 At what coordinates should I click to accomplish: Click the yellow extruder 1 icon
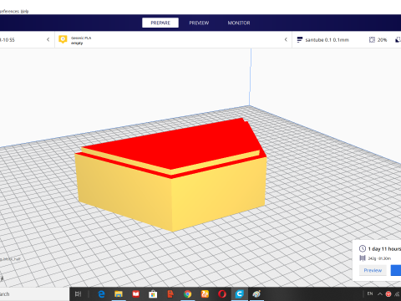[63, 39]
